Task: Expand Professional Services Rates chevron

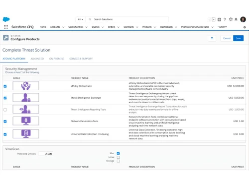Action: pyautogui.click(x=212, y=27)
